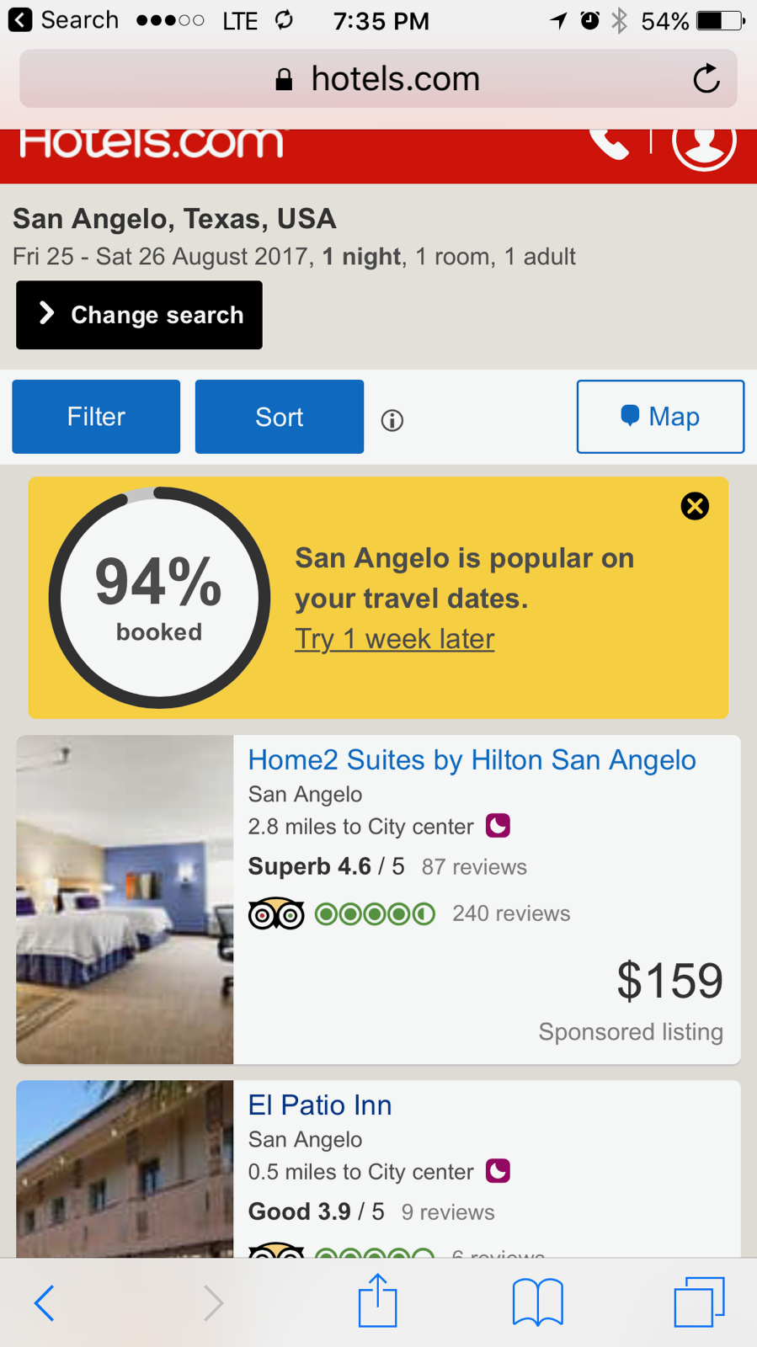Tap the info icon beside Sort

tap(392, 420)
